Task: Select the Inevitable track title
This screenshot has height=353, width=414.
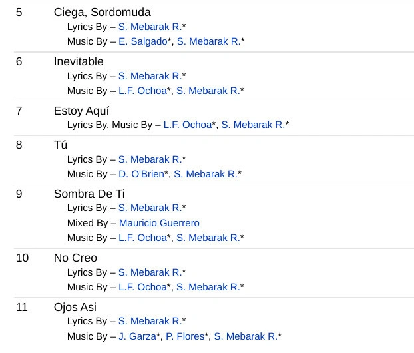Action: [x=79, y=61]
